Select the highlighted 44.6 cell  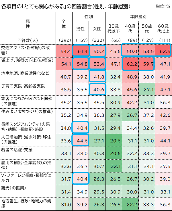[81, 141]
